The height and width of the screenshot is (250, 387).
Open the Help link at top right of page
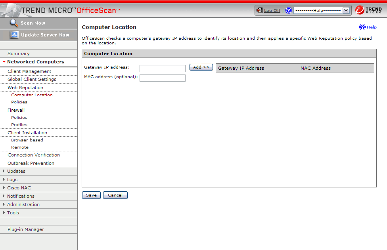pyautogui.click(x=372, y=27)
